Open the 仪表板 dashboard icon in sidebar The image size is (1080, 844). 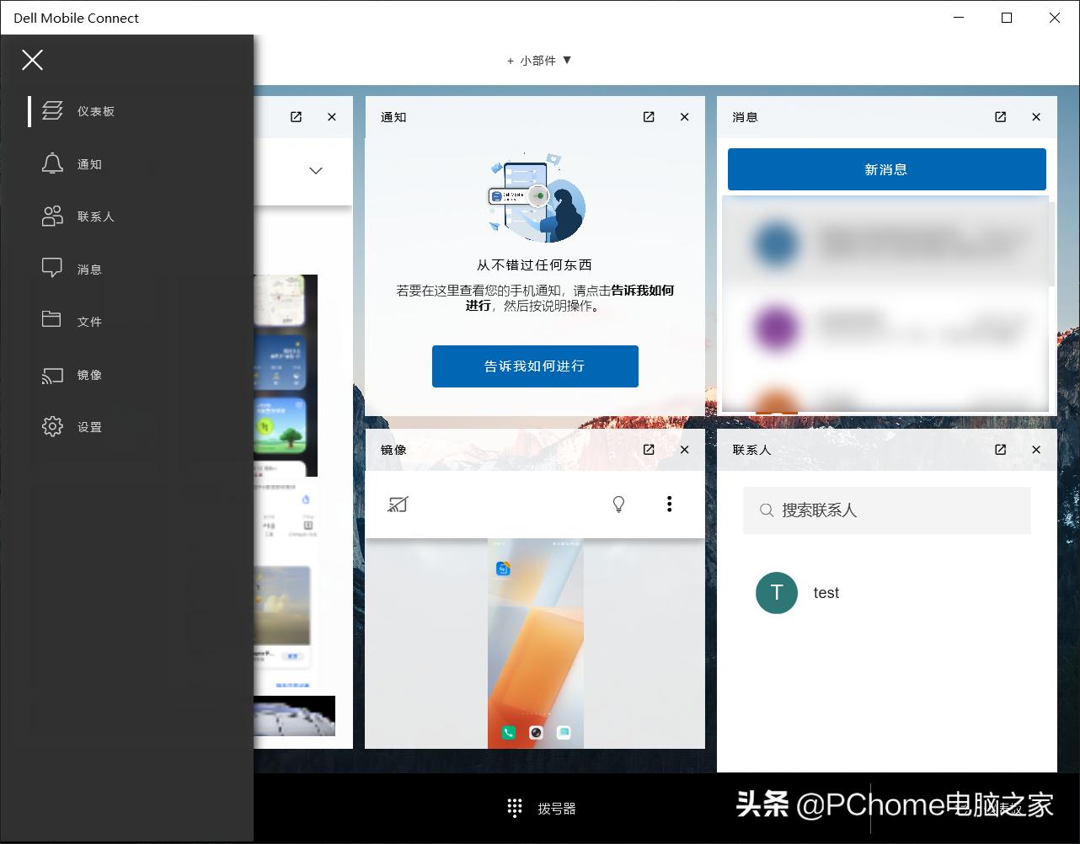coord(52,110)
